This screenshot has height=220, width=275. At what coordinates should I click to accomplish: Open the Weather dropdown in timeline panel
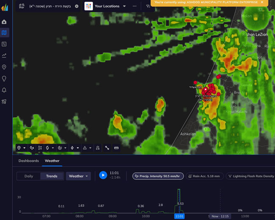pyautogui.click(x=78, y=176)
